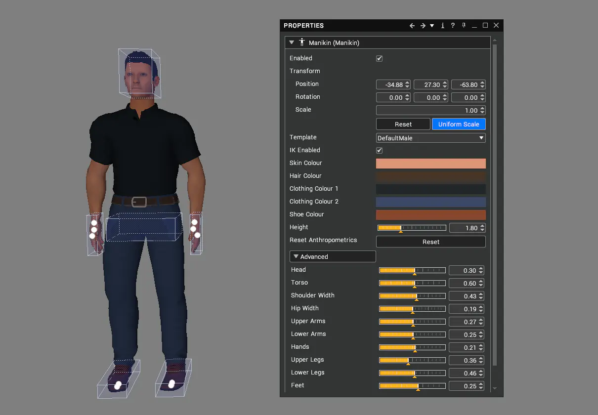Open the Template DefaultMale dropdown

point(431,138)
